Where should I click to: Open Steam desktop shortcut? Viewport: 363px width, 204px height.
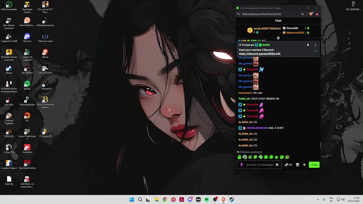tap(9, 70)
